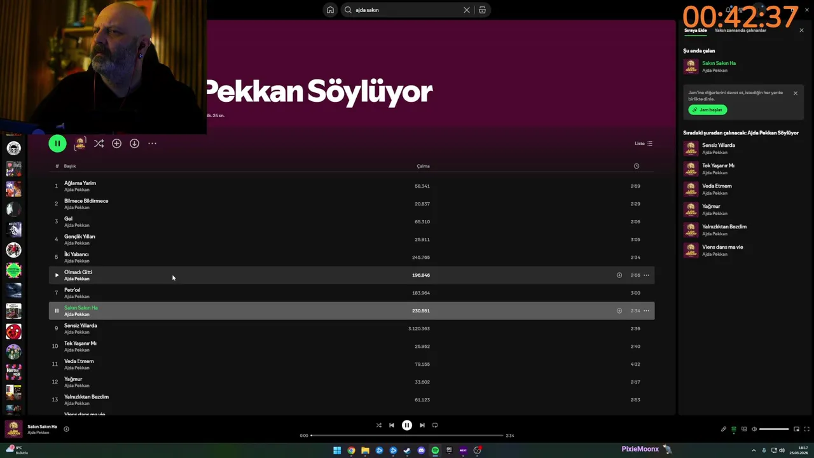814x458 pixels.
Task: Enter full screen mode icon
Action: [807, 429]
